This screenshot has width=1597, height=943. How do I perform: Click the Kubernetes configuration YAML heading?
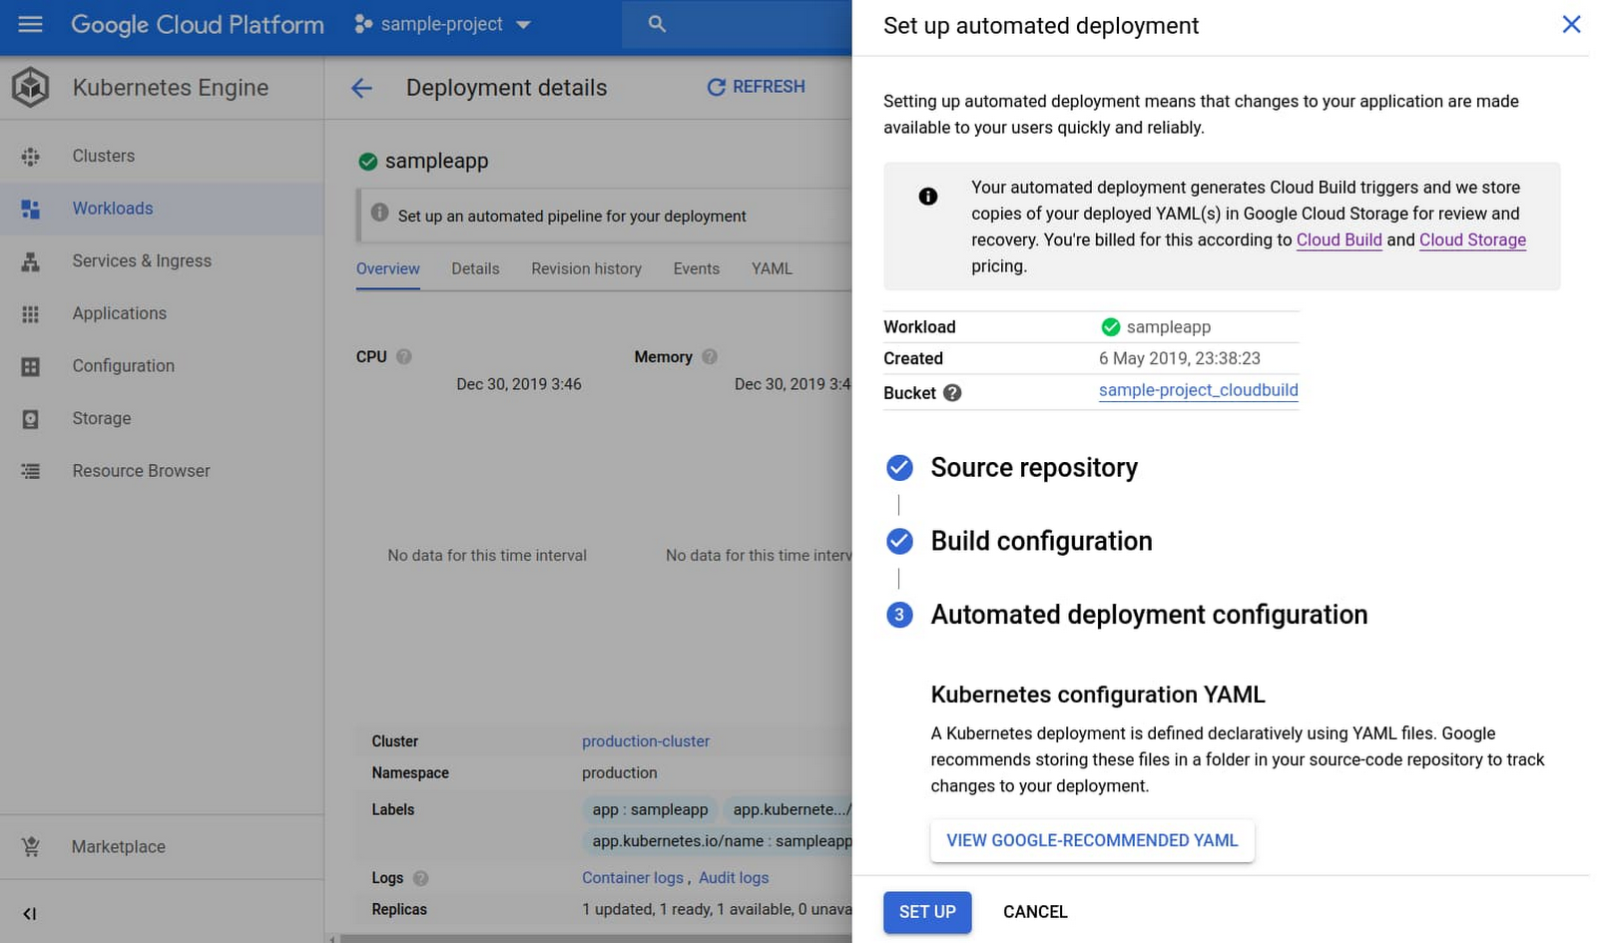[1098, 695]
